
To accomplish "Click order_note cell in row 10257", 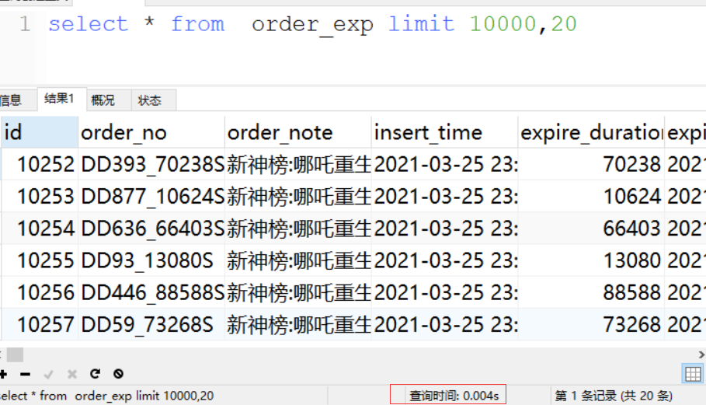I will tap(298, 324).
